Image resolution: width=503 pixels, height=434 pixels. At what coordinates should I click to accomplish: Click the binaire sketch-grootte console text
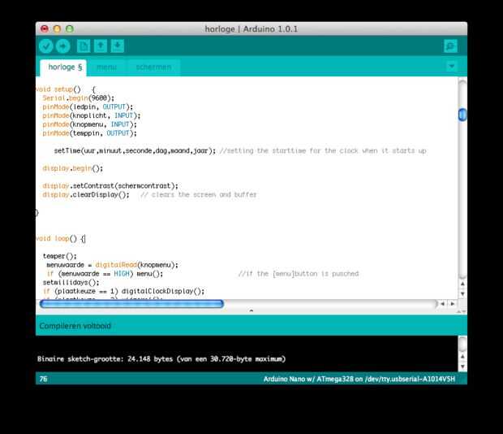click(161, 359)
